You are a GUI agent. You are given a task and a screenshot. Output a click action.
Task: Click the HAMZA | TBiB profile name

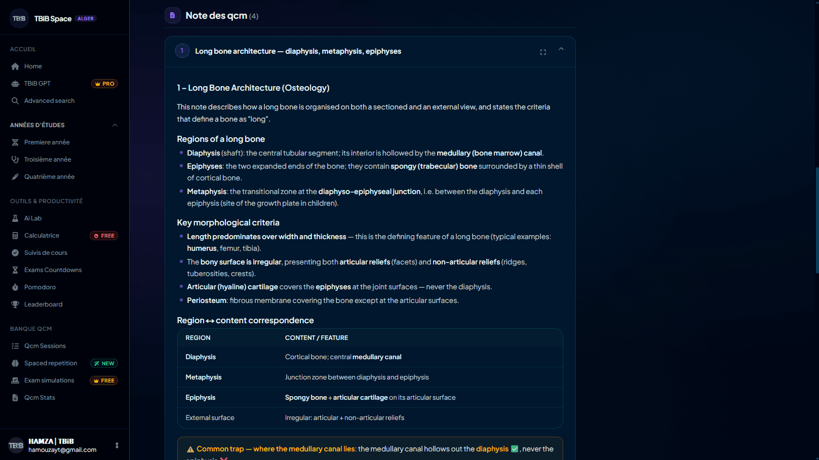51,441
